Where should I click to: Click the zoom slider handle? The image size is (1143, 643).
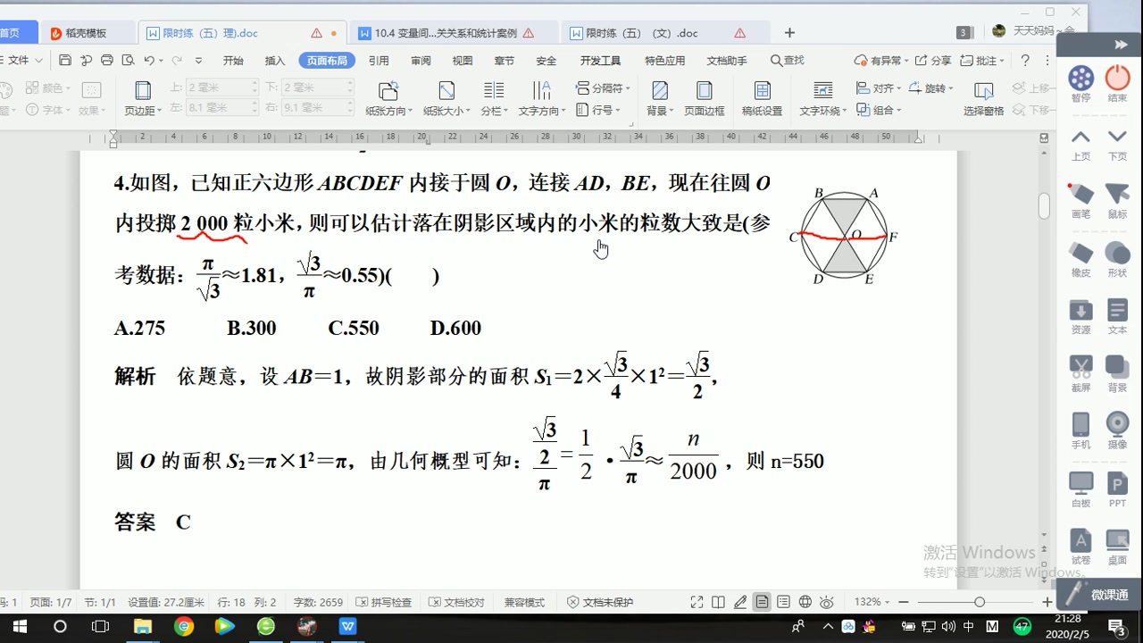click(x=980, y=602)
